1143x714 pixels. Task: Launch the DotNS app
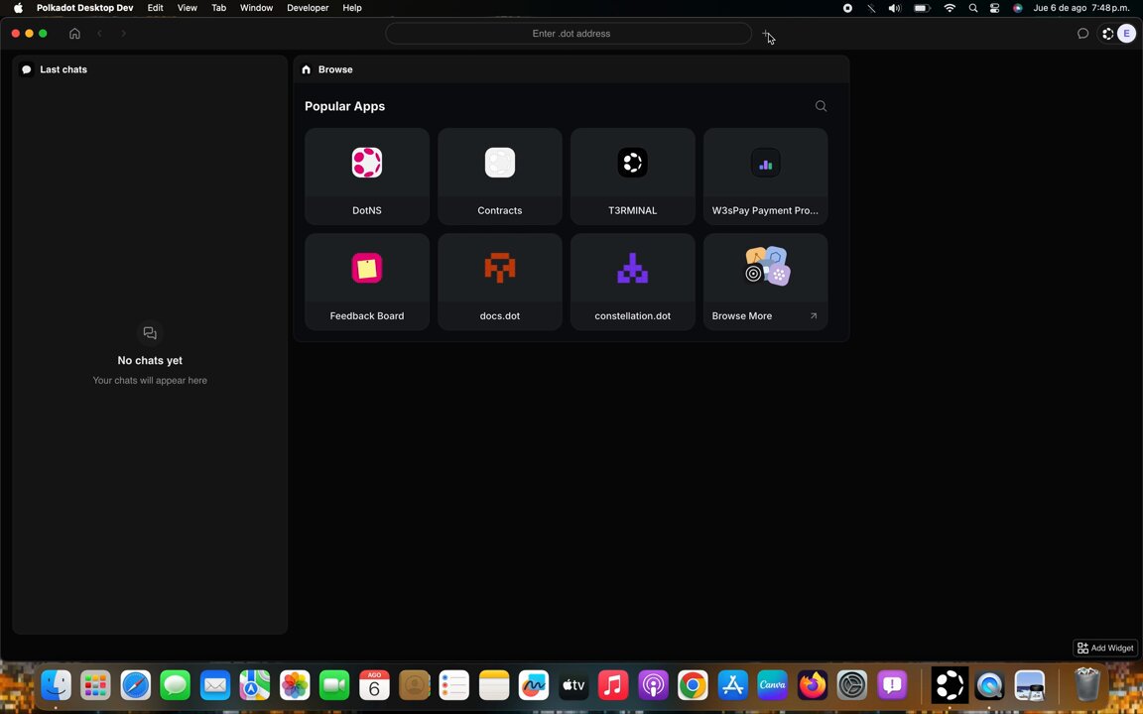click(x=367, y=177)
